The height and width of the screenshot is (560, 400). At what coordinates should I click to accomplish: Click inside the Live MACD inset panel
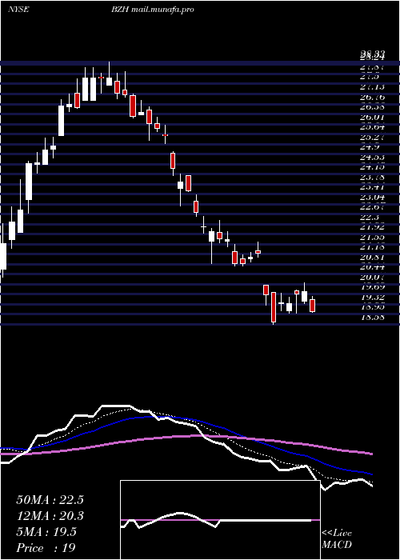click(x=220, y=520)
